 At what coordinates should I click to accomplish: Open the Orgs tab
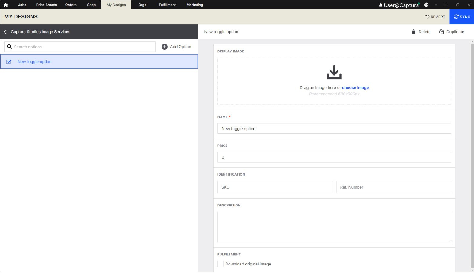142,5
